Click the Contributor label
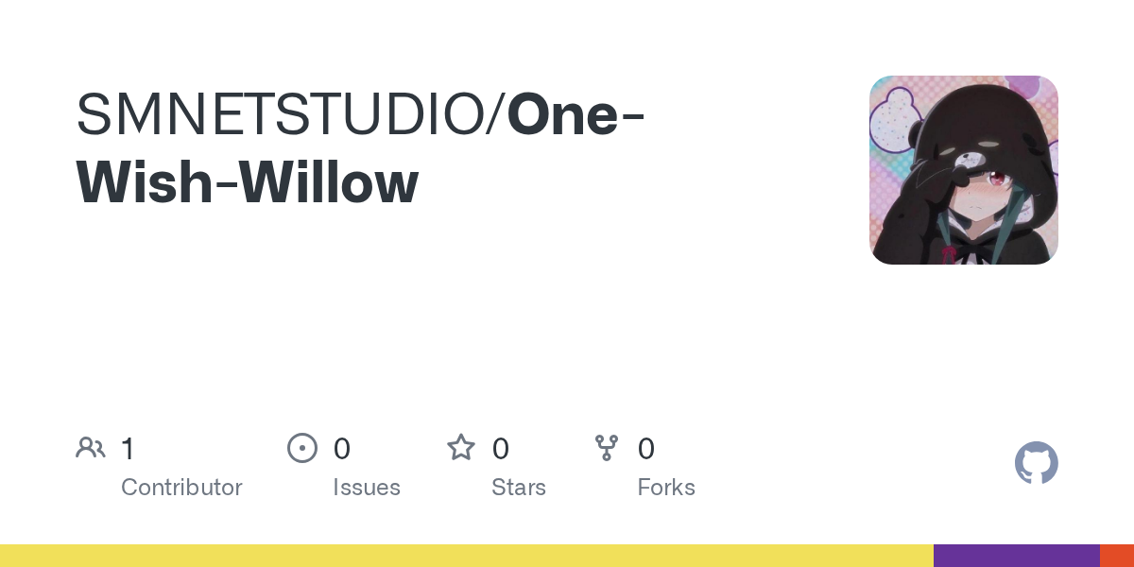 (181, 488)
